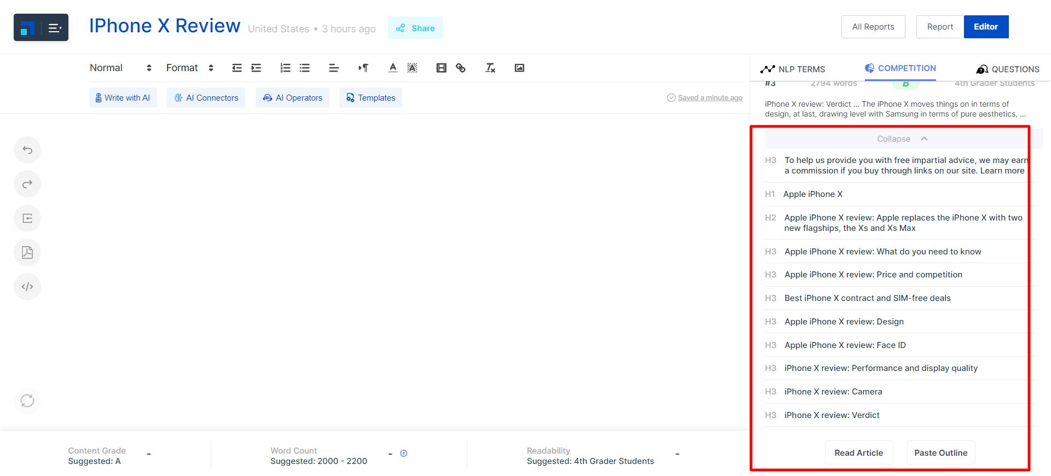The height and width of the screenshot is (476, 1051).
Task: Click Saved a minute ago link
Action: [710, 98]
